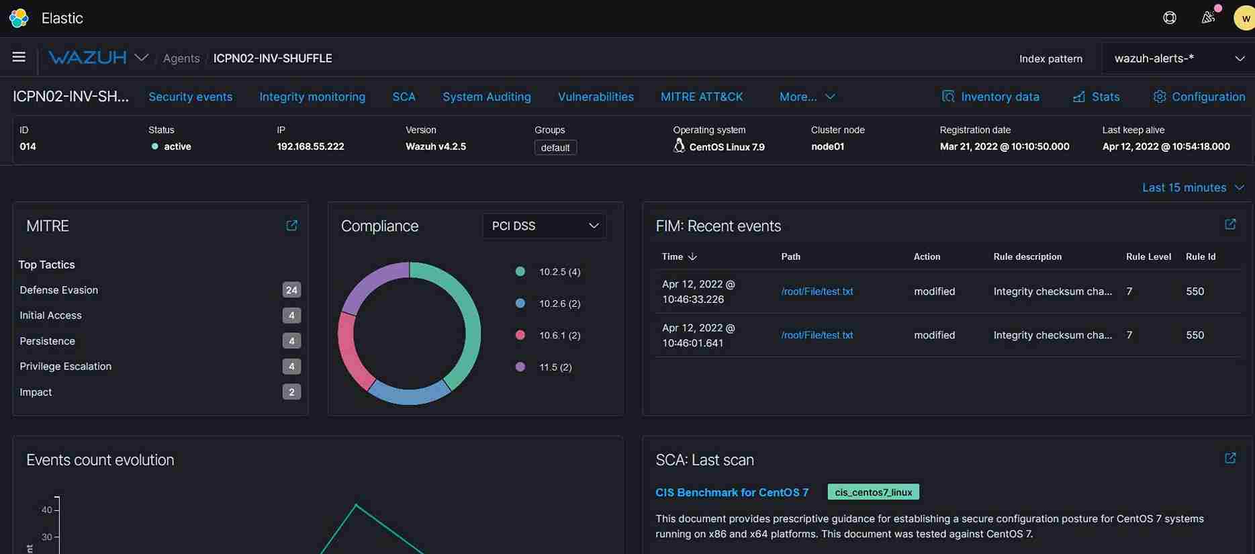Open the newsfeed notifications icon
The width and height of the screenshot is (1255, 554).
click(1208, 17)
